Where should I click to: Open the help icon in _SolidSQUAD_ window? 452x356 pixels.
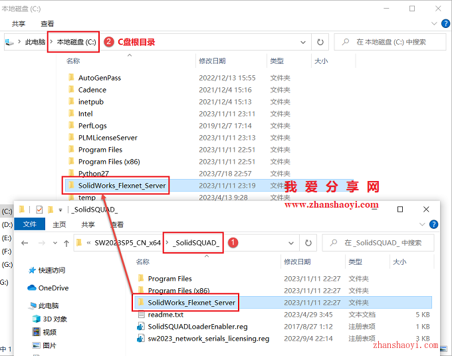pyautogui.click(x=433, y=224)
